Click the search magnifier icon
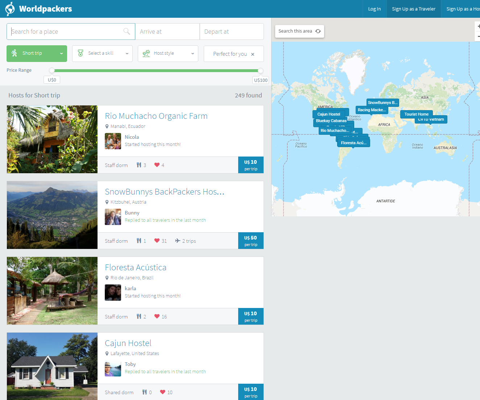Screen dimensions: 480x400 tap(127, 32)
